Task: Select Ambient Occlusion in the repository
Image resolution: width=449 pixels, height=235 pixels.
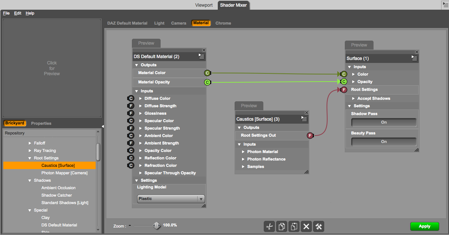Action: [x=58, y=188]
